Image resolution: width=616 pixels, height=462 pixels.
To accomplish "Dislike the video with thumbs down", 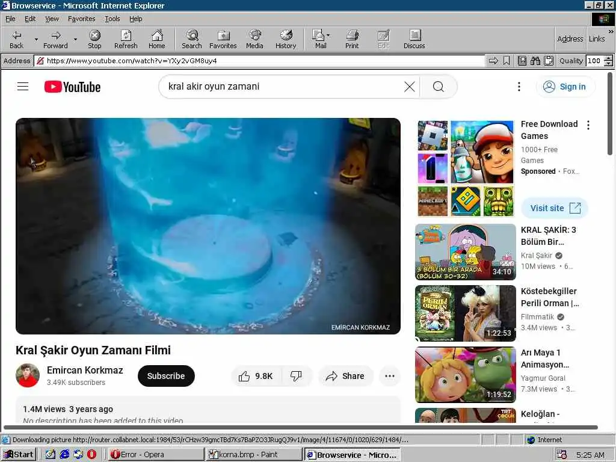I will (296, 376).
